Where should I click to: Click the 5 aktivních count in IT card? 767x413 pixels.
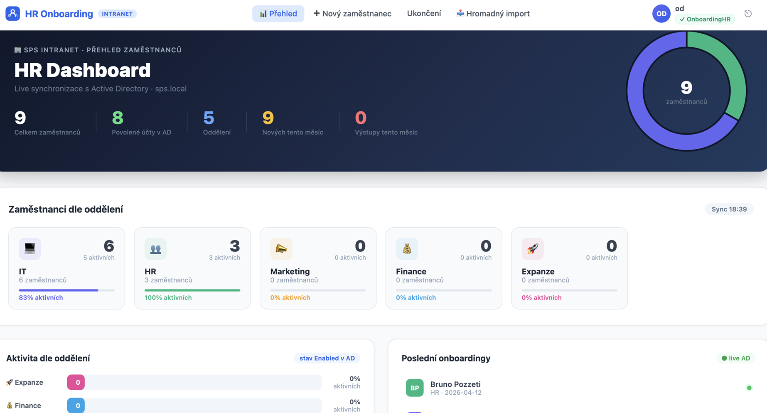[x=99, y=258]
